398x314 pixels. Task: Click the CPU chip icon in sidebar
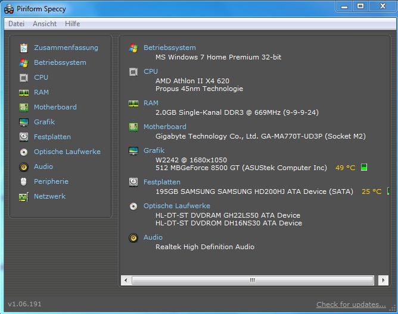pos(24,77)
